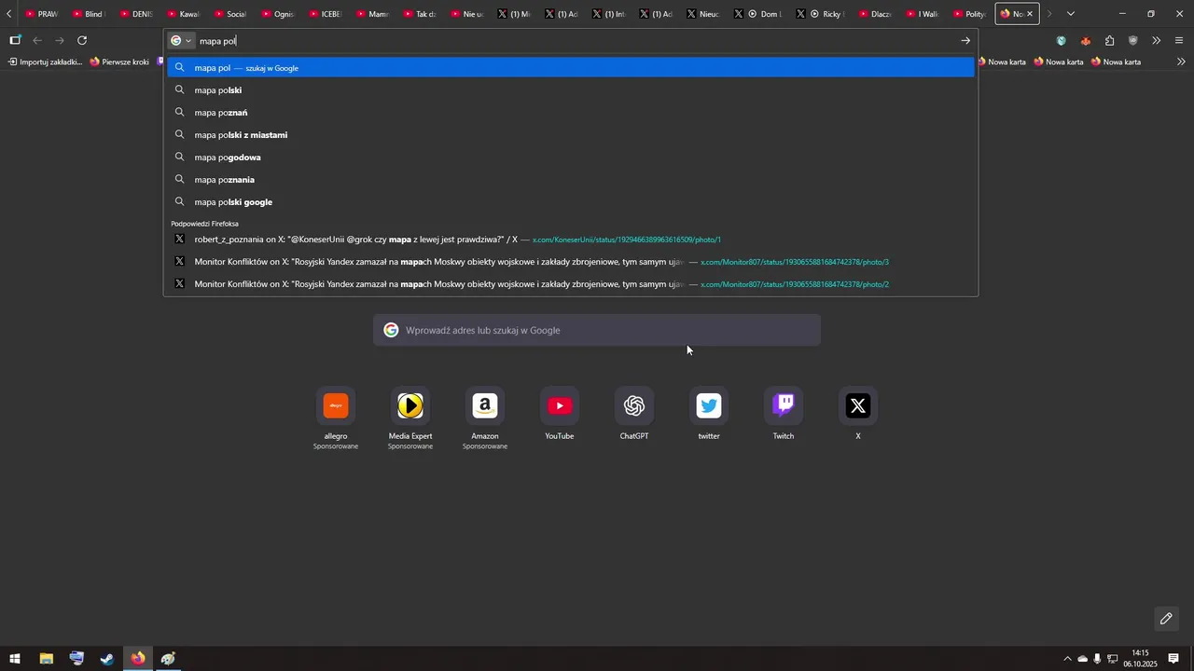Choose the 'mapa poznania' suggestion

[571, 179]
